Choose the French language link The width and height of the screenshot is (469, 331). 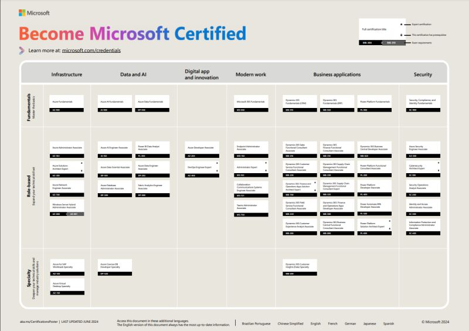click(332, 323)
